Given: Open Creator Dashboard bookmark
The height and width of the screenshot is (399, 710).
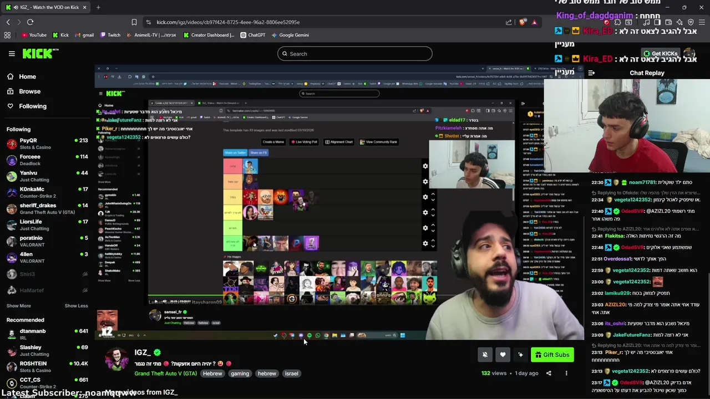Looking at the screenshot, I should (208, 35).
